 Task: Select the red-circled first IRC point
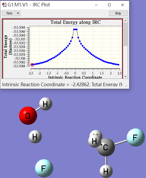point(32,65)
